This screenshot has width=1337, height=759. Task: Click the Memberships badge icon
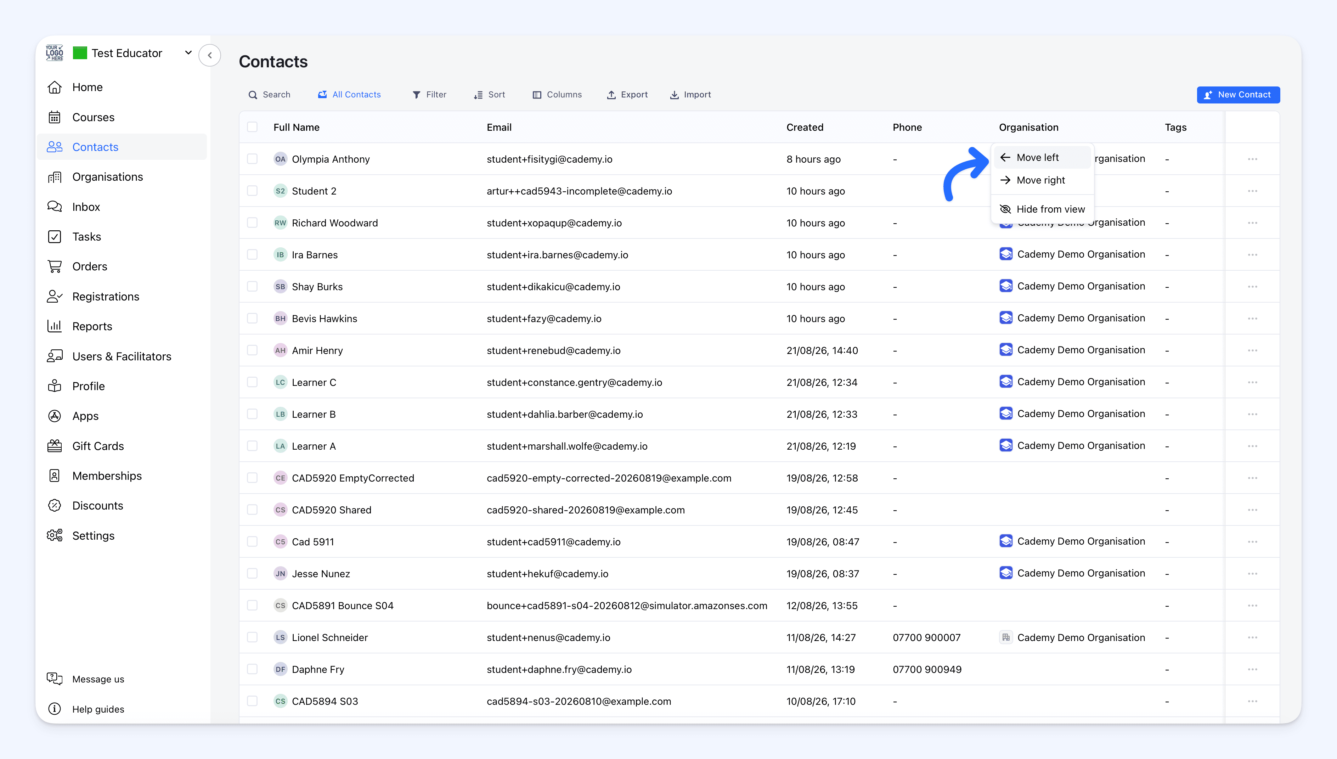coord(55,476)
